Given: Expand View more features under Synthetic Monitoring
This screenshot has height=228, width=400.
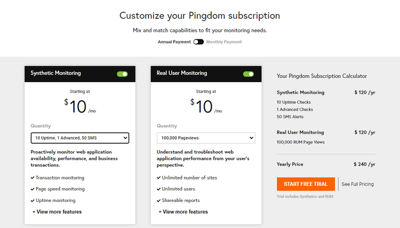Looking at the screenshot, I should tap(57, 211).
